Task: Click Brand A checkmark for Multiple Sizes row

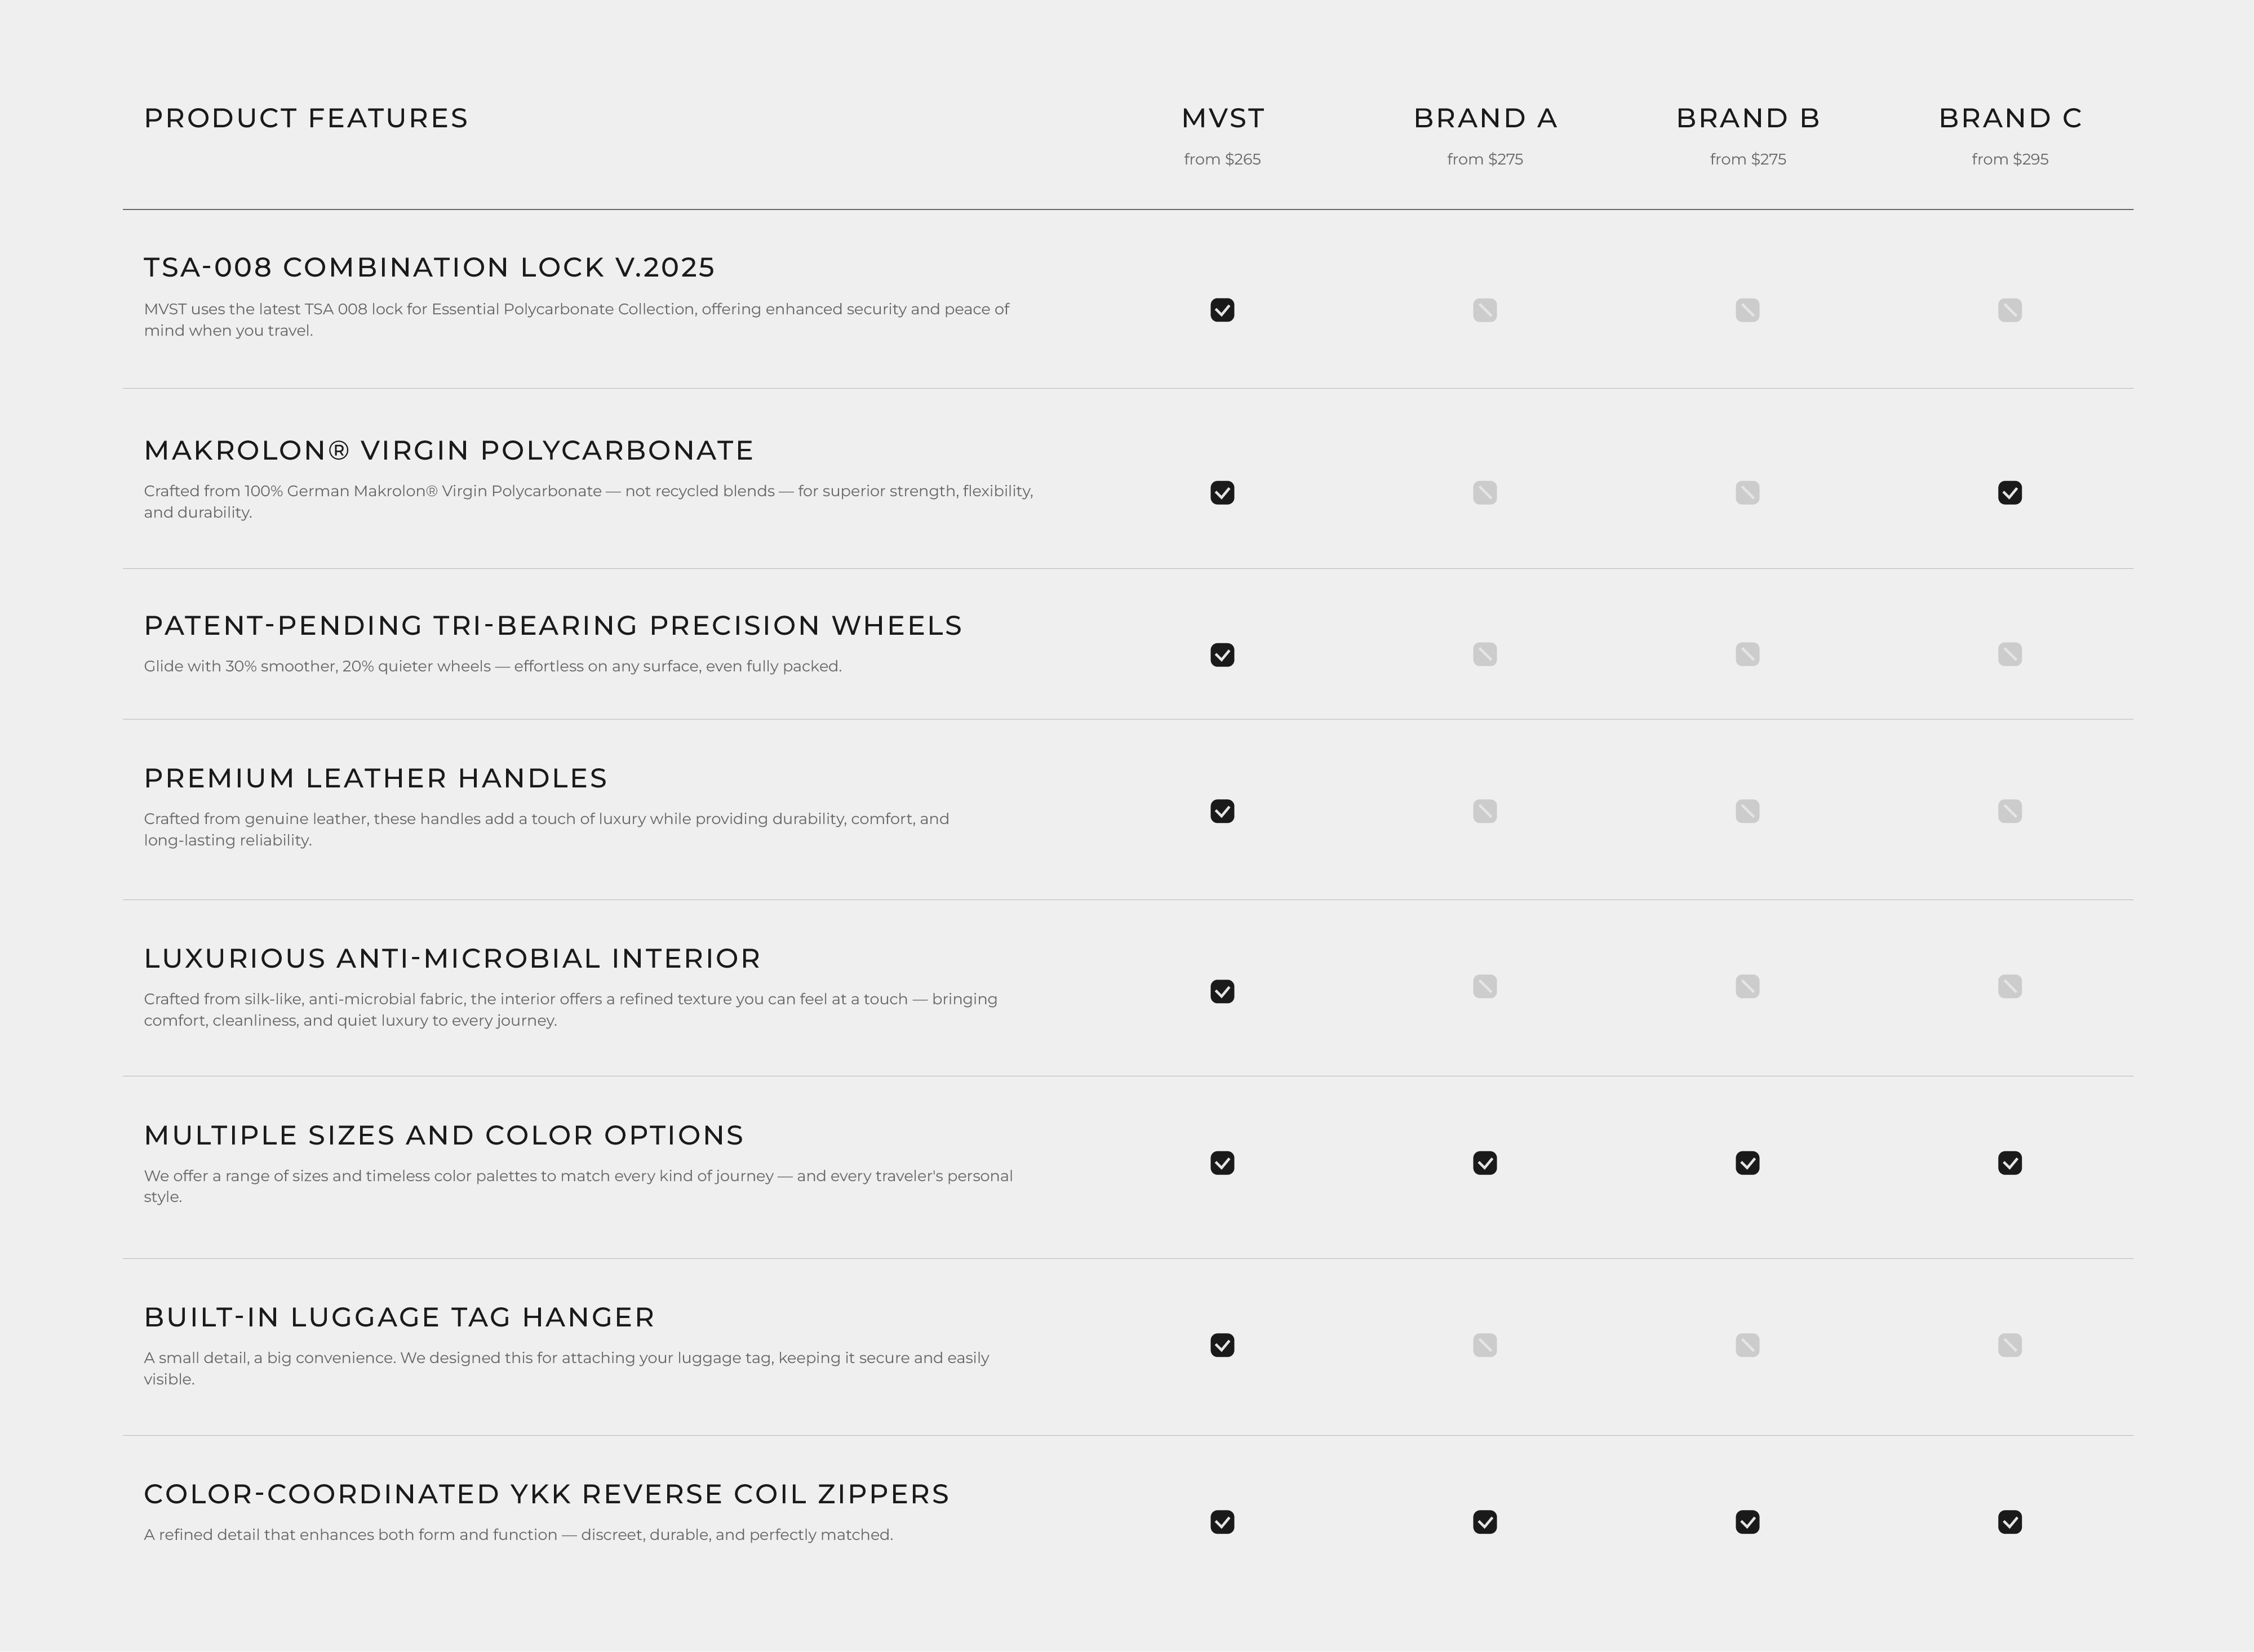Action: tap(1485, 1163)
